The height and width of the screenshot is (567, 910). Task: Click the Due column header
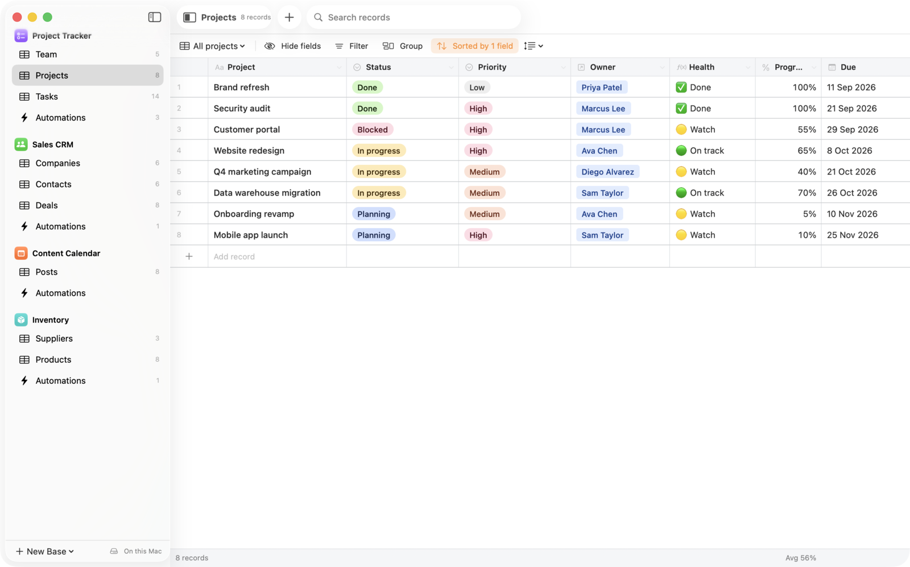point(866,67)
